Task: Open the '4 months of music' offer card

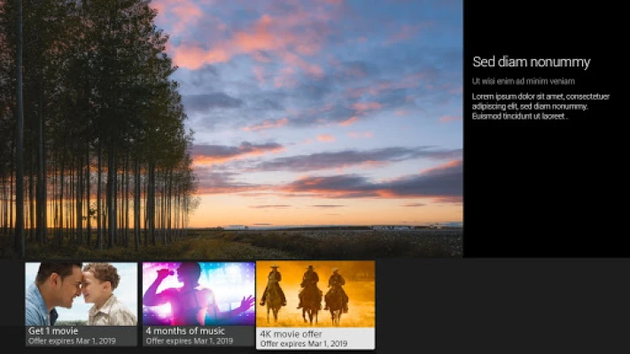Action: click(x=198, y=304)
